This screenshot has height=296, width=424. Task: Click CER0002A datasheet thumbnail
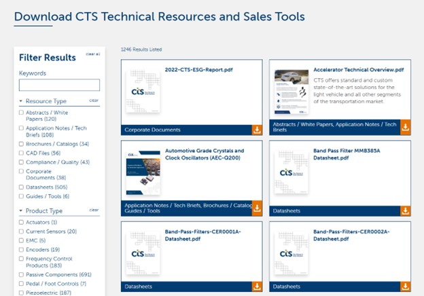click(x=291, y=253)
